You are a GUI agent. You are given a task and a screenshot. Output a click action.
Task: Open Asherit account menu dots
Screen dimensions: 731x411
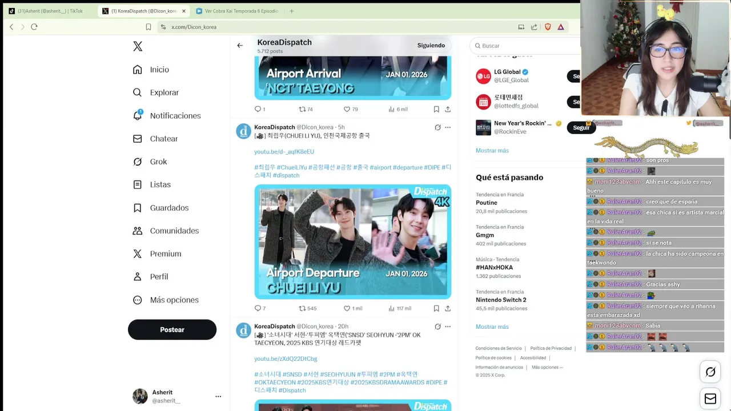tap(218, 396)
